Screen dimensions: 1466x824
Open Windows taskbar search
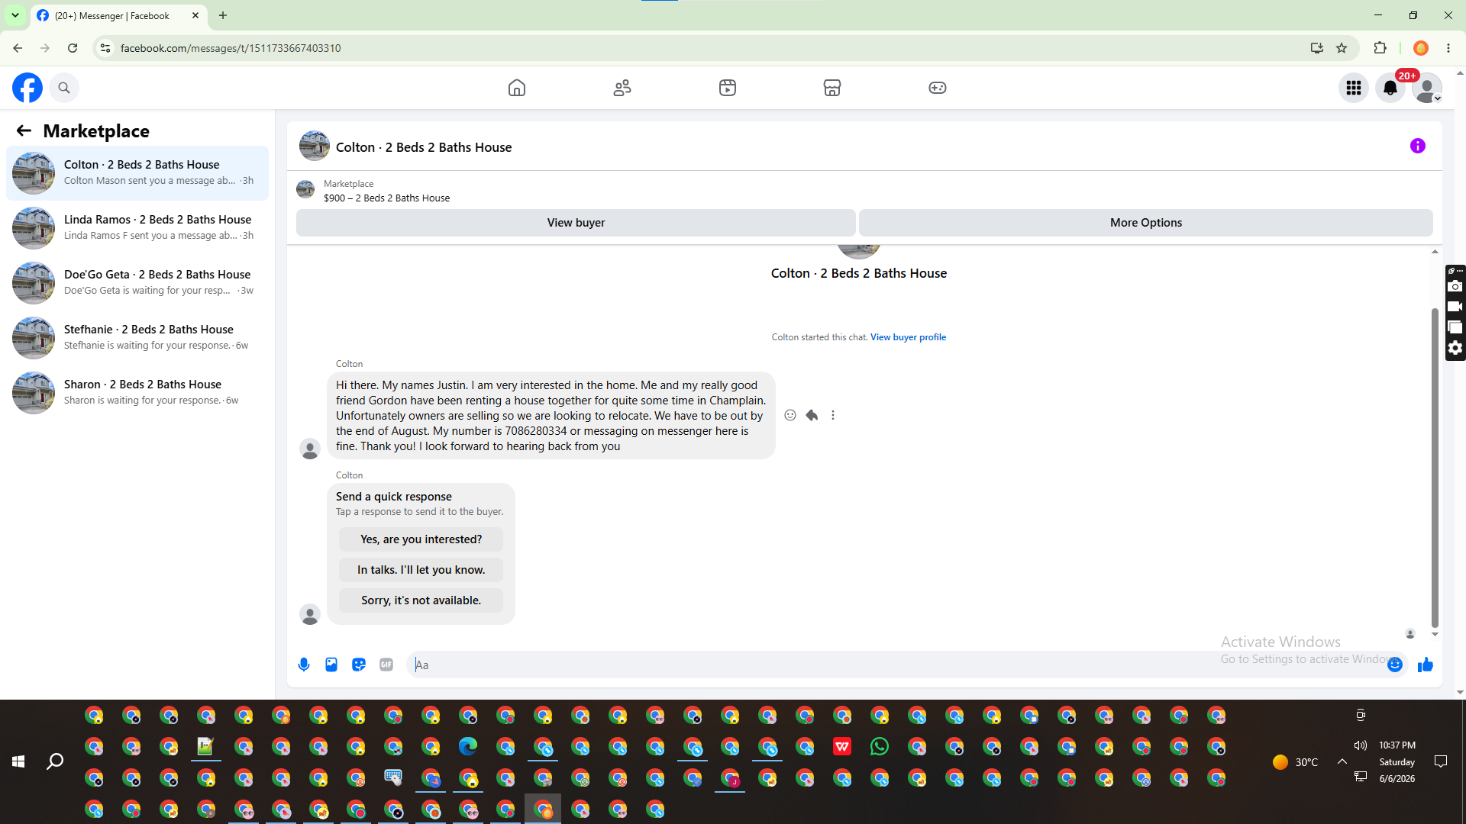point(55,761)
